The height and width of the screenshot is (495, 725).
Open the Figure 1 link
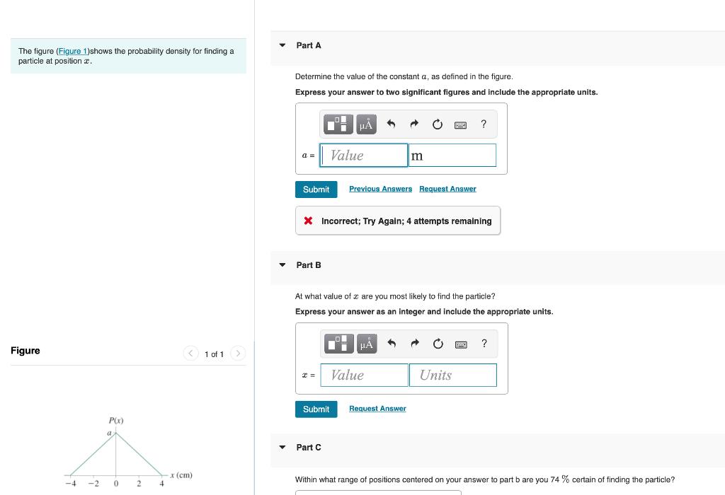pyautogui.click(x=73, y=51)
